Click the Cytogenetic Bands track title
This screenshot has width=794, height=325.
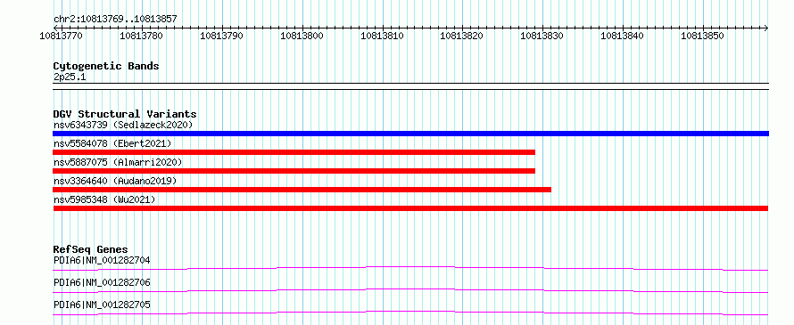106,66
